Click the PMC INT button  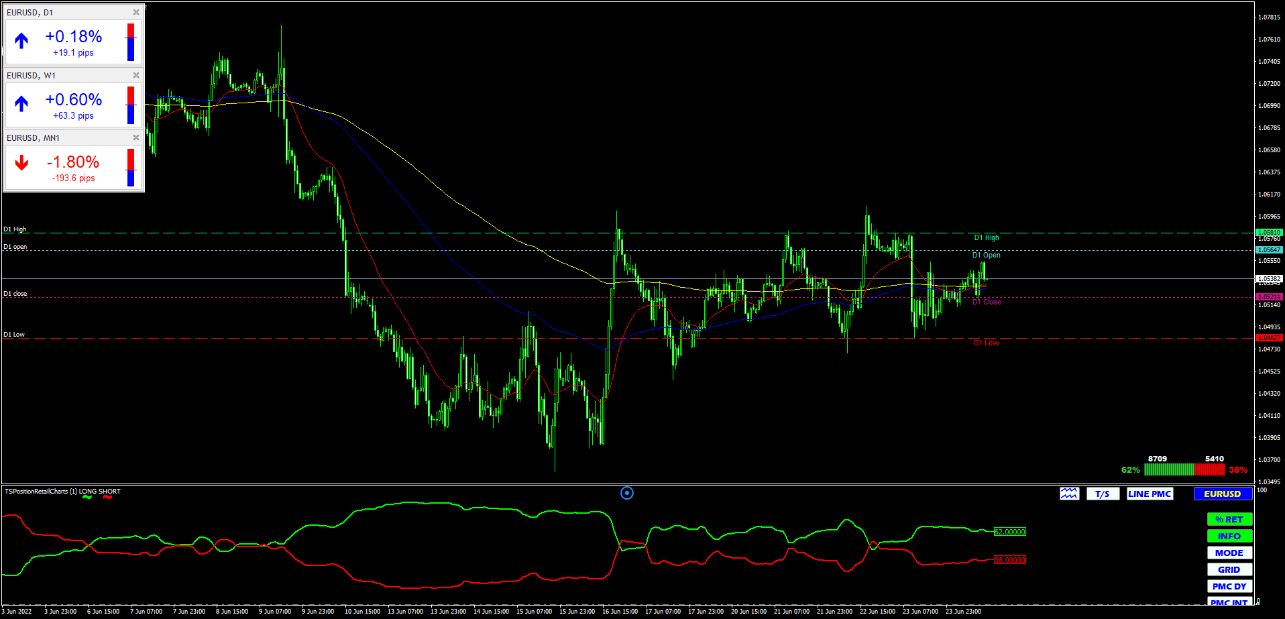pyautogui.click(x=1229, y=602)
